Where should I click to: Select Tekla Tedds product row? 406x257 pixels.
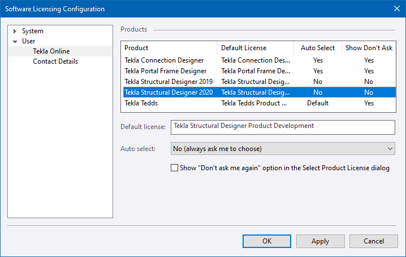tap(259, 103)
